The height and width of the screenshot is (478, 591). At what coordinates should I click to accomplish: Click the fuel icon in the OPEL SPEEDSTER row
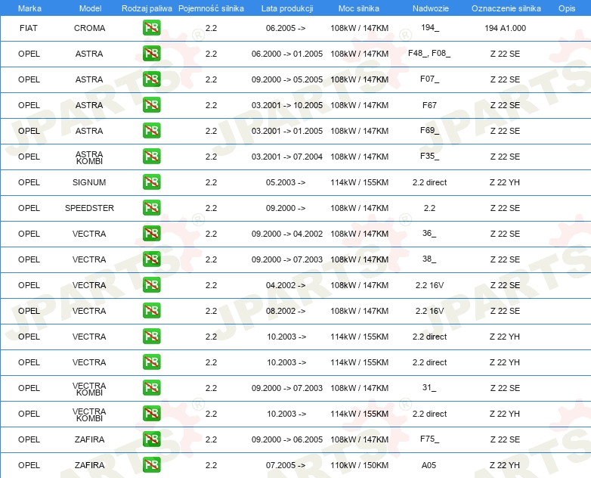pyautogui.click(x=151, y=208)
